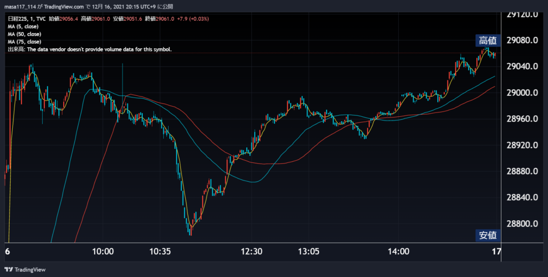Click the 始値29056.4 open value
This screenshot has height=277, width=548.
64,19
